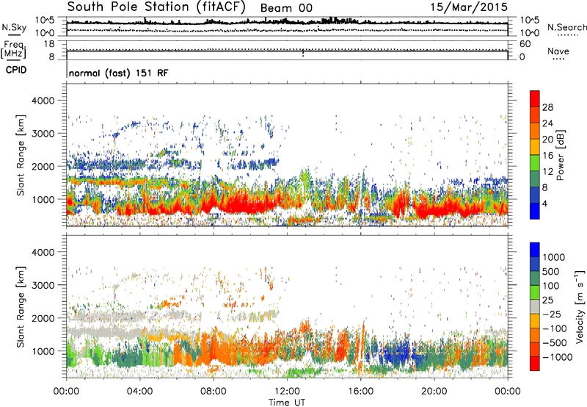Pick the light green 25–100 Velocity segment
The height and width of the screenshot is (407, 587).
535,292
